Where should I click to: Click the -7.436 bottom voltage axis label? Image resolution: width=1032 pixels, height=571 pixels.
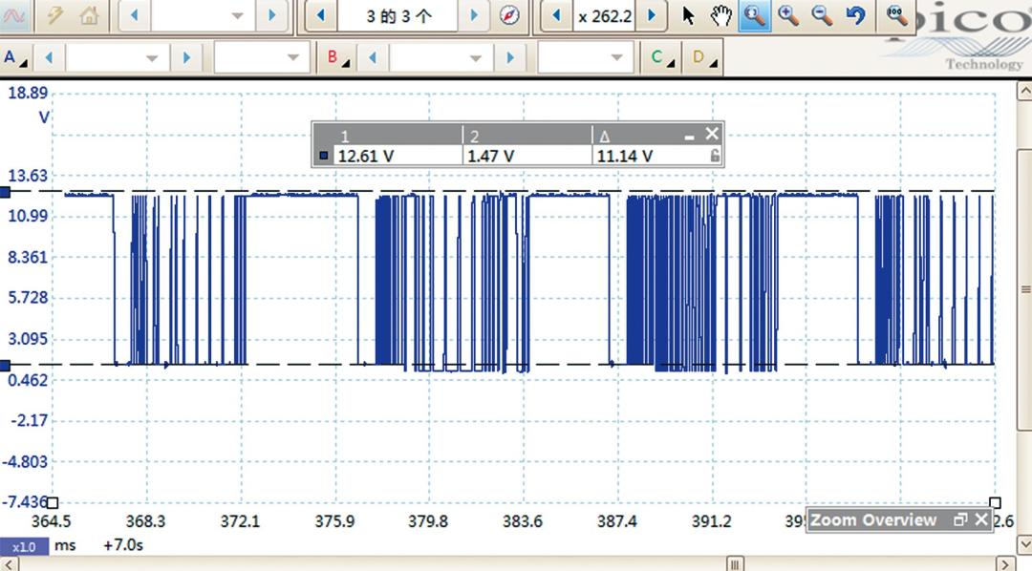click(26, 502)
